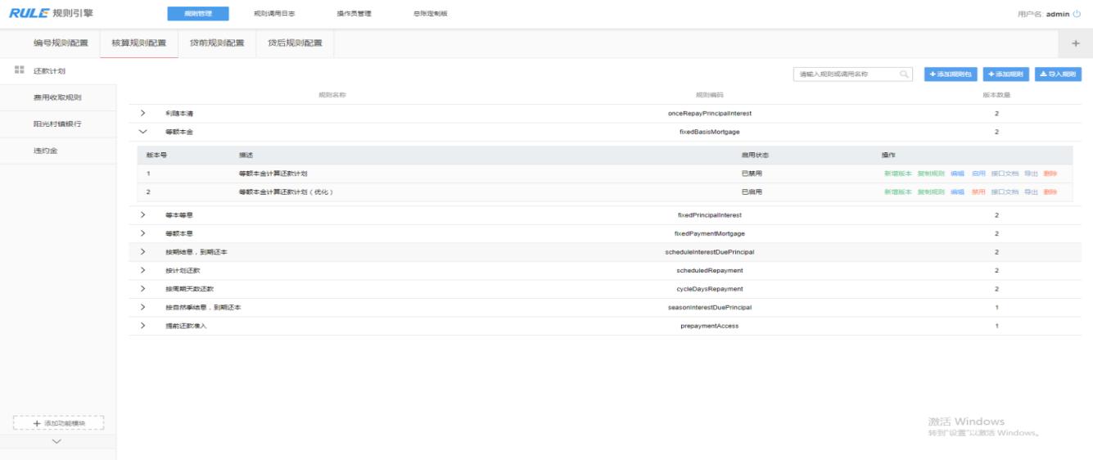The height and width of the screenshot is (460, 1093).
Task: Expand the 利随本清 rule row
Action: point(143,113)
